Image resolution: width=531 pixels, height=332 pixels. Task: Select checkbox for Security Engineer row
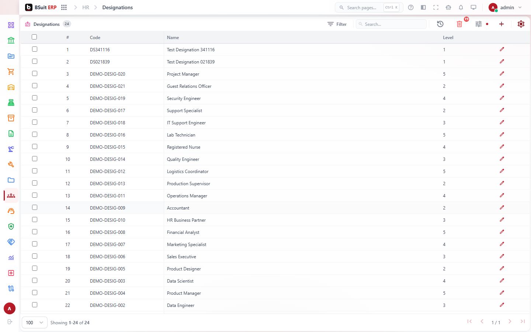pos(35,98)
